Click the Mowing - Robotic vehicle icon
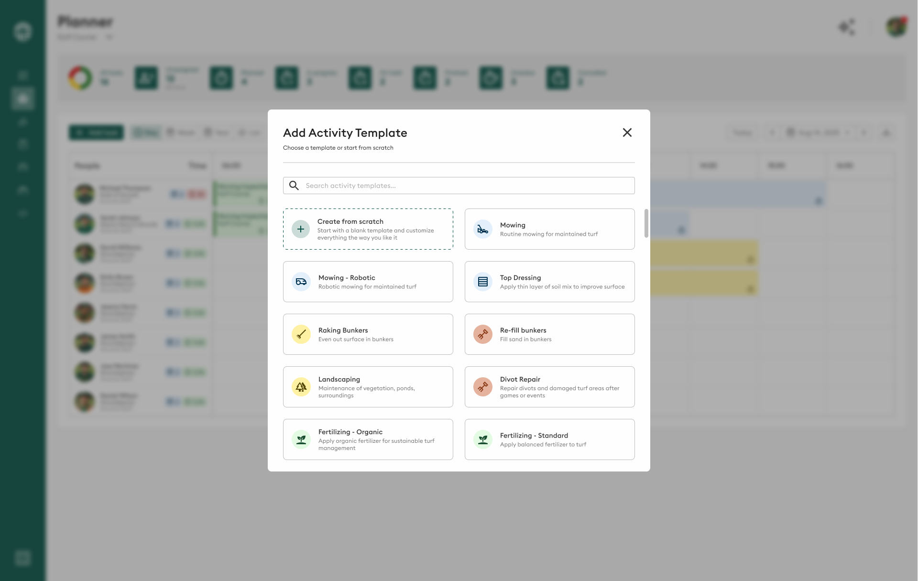The height and width of the screenshot is (581, 918). [x=301, y=282]
